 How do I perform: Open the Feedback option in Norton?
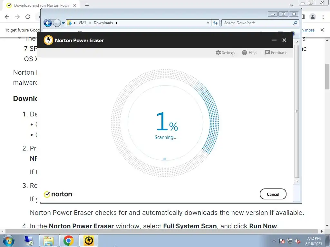tap(276, 52)
